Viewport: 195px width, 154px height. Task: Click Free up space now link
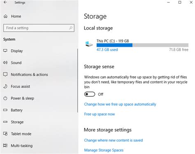pos(100,114)
